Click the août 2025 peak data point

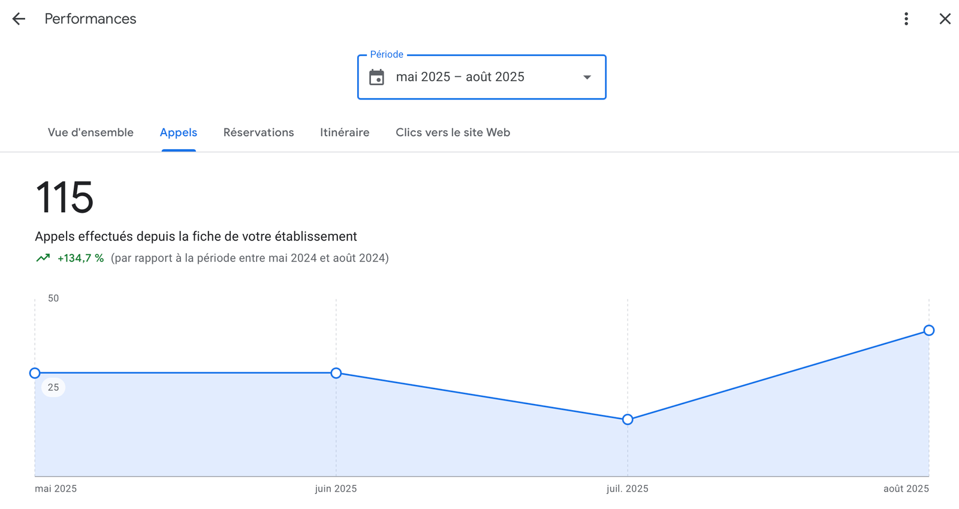(x=928, y=330)
